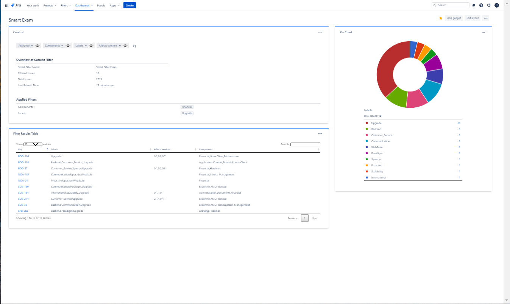Image resolution: width=510 pixels, height=304 pixels.
Task: Go to the Next table page
Action: coord(315,219)
